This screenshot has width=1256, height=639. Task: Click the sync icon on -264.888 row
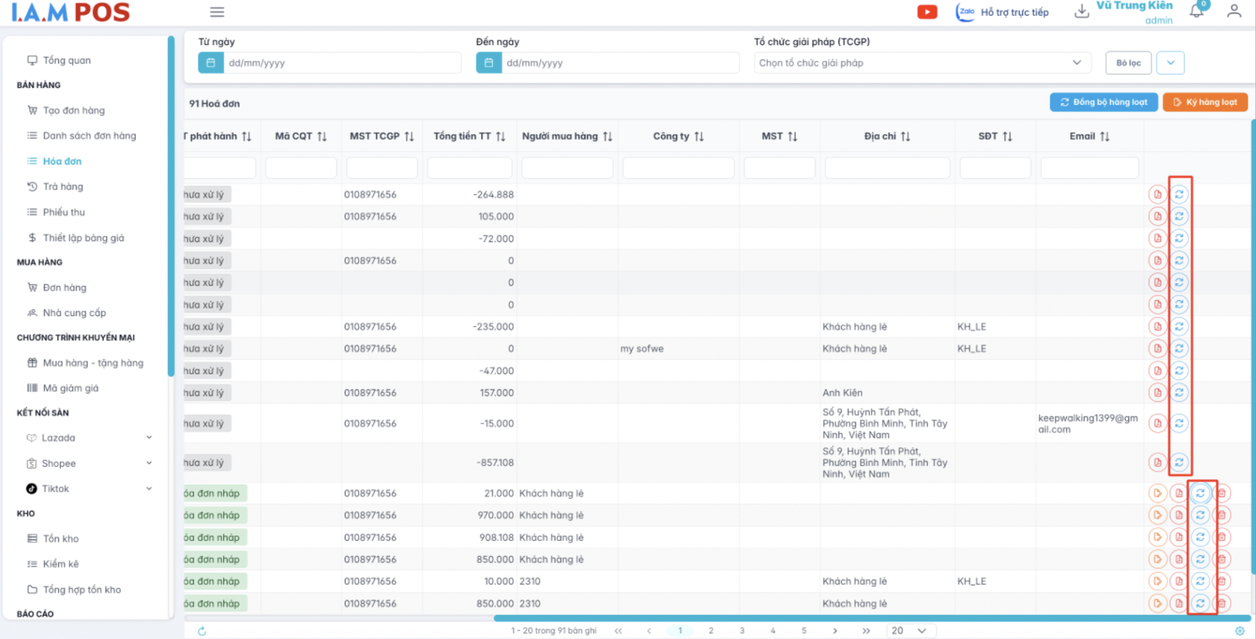point(1179,195)
